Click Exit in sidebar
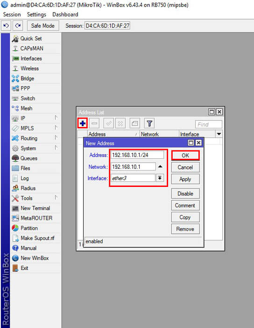254x328 pixels. 35,268
